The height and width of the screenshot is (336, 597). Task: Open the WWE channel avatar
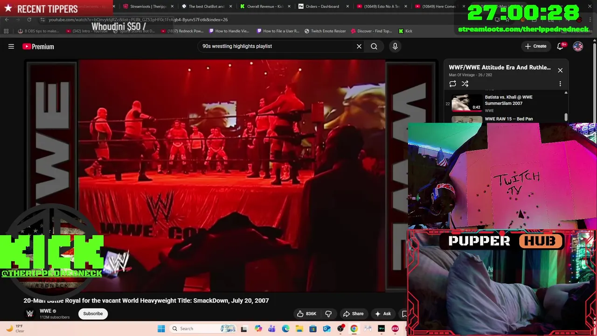(x=30, y=314)
